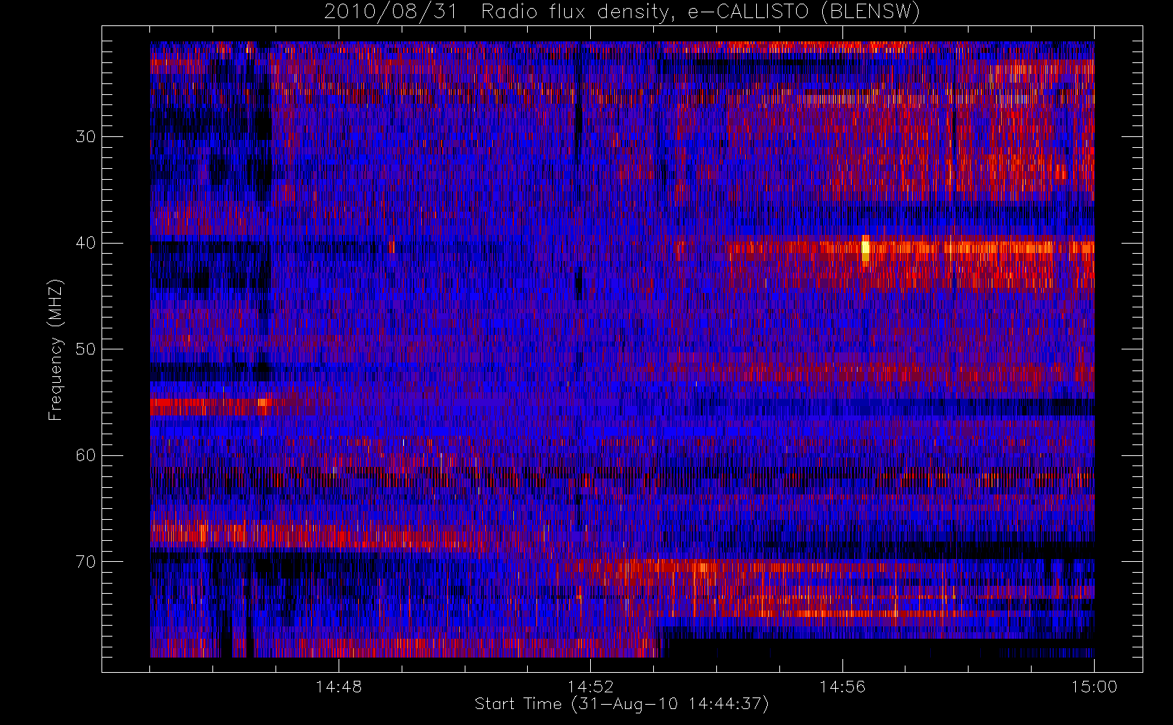
Task: Click the 14:56 time tick label
Action: pos(842,687)
